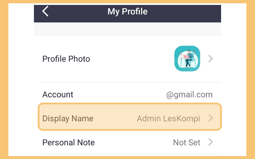Select the Profile Photo label
255x159 pixels.
66,59
